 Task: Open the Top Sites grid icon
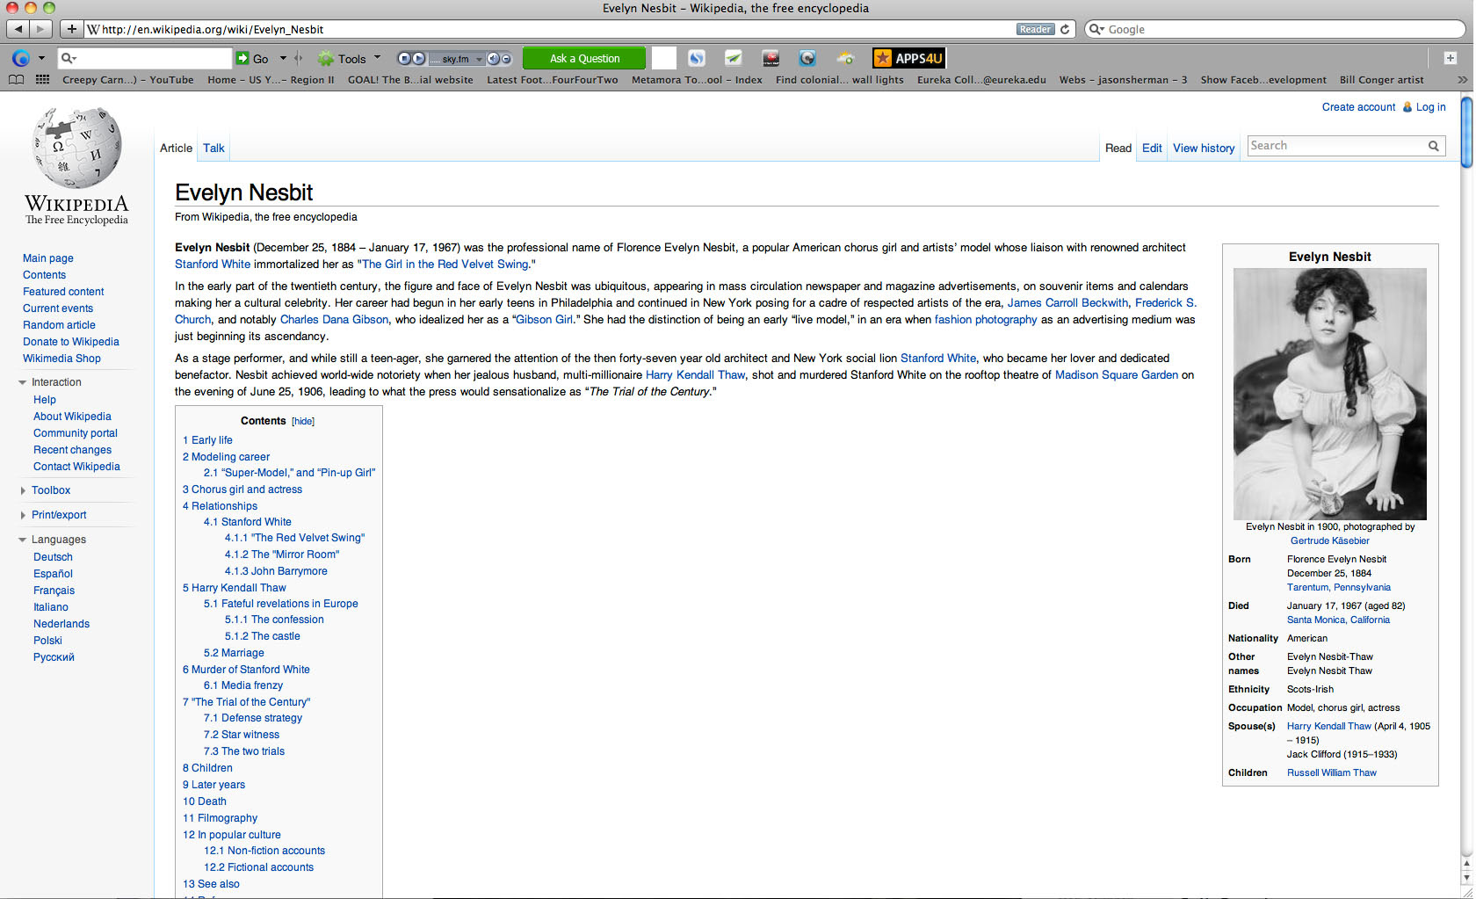(42, 80)
